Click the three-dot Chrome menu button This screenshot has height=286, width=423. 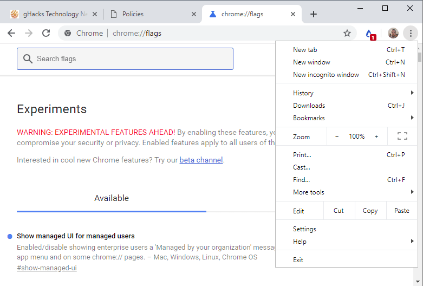(x=411, y=33)
